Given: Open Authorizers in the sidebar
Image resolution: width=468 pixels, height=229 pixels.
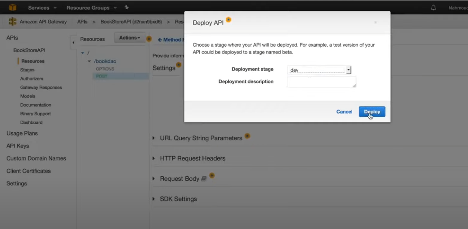Looking at the screenshot, I should 31,79.
